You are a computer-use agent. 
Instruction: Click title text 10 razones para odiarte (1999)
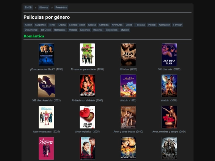87,69
